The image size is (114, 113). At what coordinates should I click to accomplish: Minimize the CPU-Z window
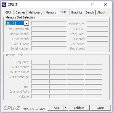point(80,5)
